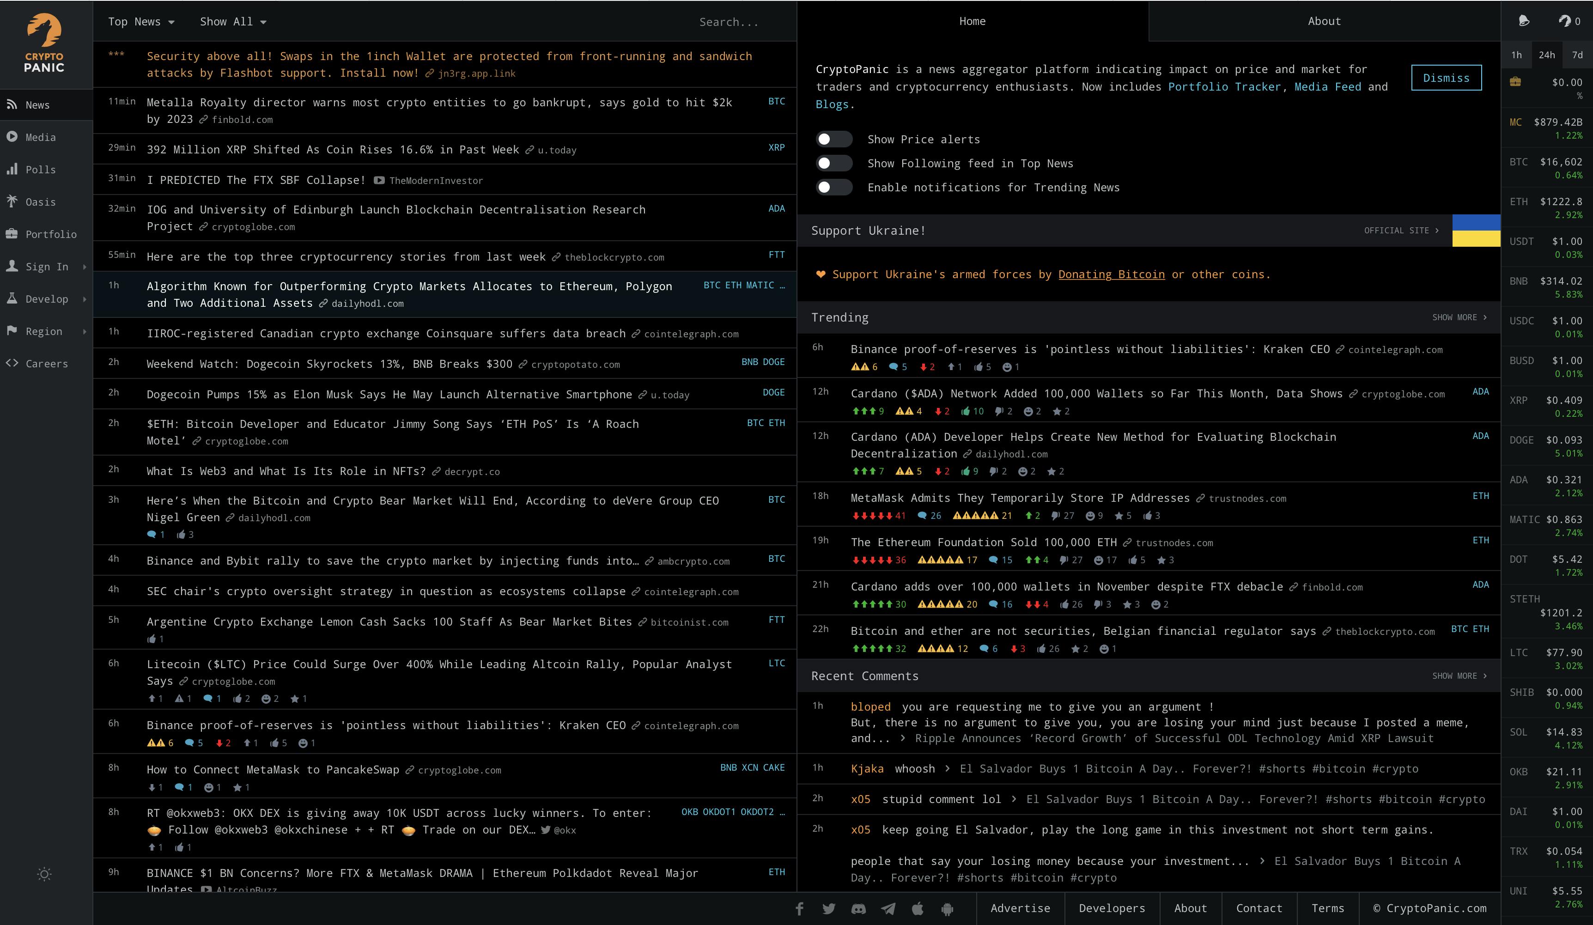
Task: Open the Show All filter dropdown
Action: coord(233,22)
